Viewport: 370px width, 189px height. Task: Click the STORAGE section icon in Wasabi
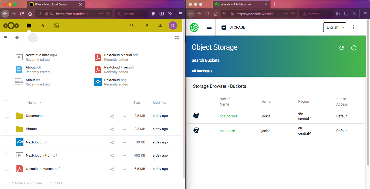tap(224, 27)
